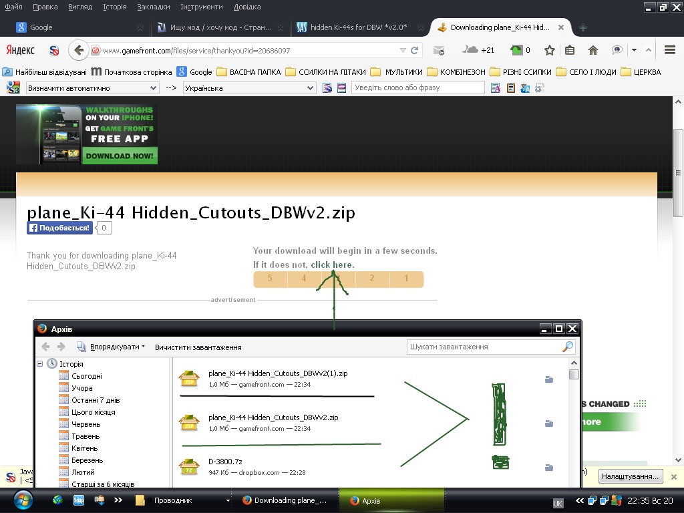Image resolution: width=684 pixels, height=513 pixels.
Task: Open the Файл menu
Action: [13, 7]
